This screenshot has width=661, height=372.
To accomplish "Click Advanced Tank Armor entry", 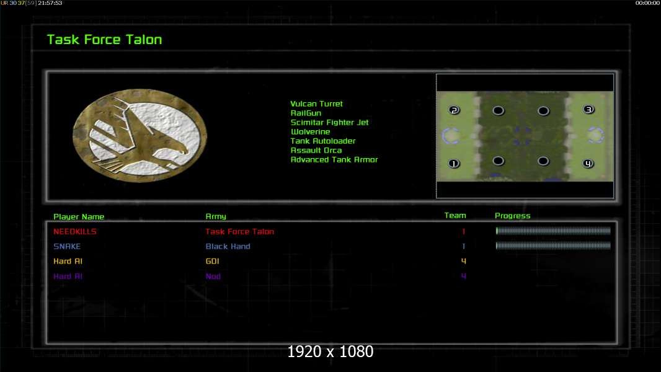I will [x=334, y=159].
